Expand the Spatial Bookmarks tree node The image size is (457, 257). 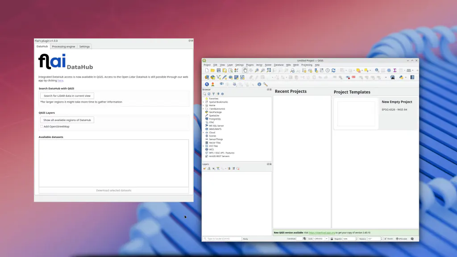tap(204, 102)
